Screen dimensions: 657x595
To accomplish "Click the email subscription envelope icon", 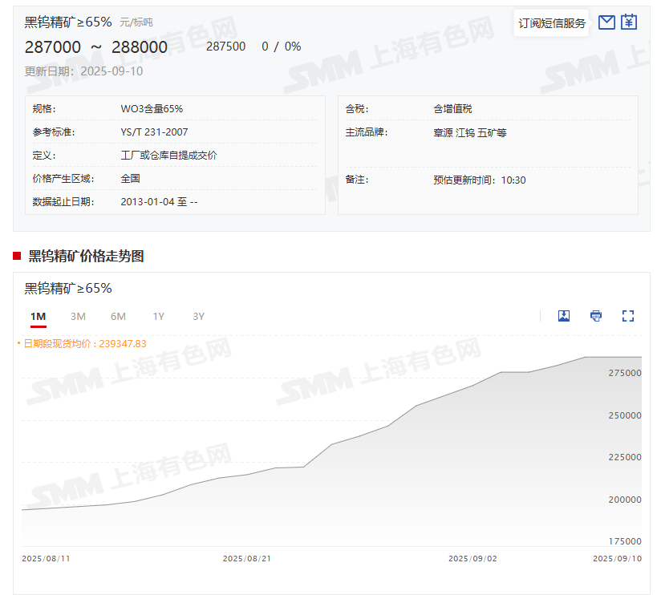I will point(606,22).
